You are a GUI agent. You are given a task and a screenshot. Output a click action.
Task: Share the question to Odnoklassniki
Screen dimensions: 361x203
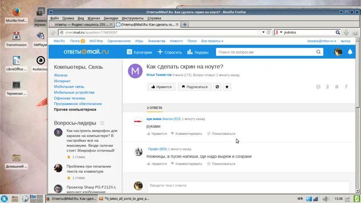(x=328, y=87)
